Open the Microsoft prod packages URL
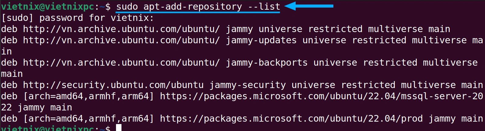 point(291,119)
